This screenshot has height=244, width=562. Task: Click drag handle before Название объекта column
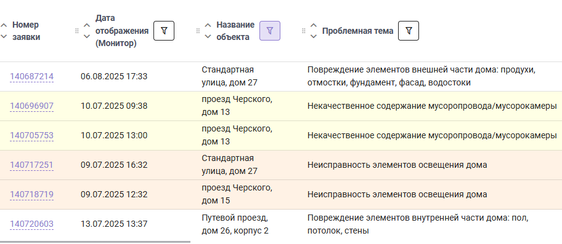tap(198, 31)
